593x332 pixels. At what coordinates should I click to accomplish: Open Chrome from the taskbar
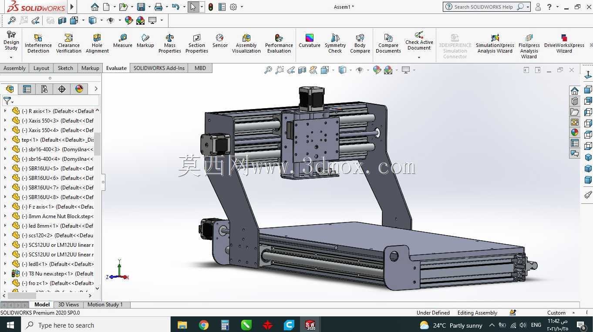[x=203, y=325]
